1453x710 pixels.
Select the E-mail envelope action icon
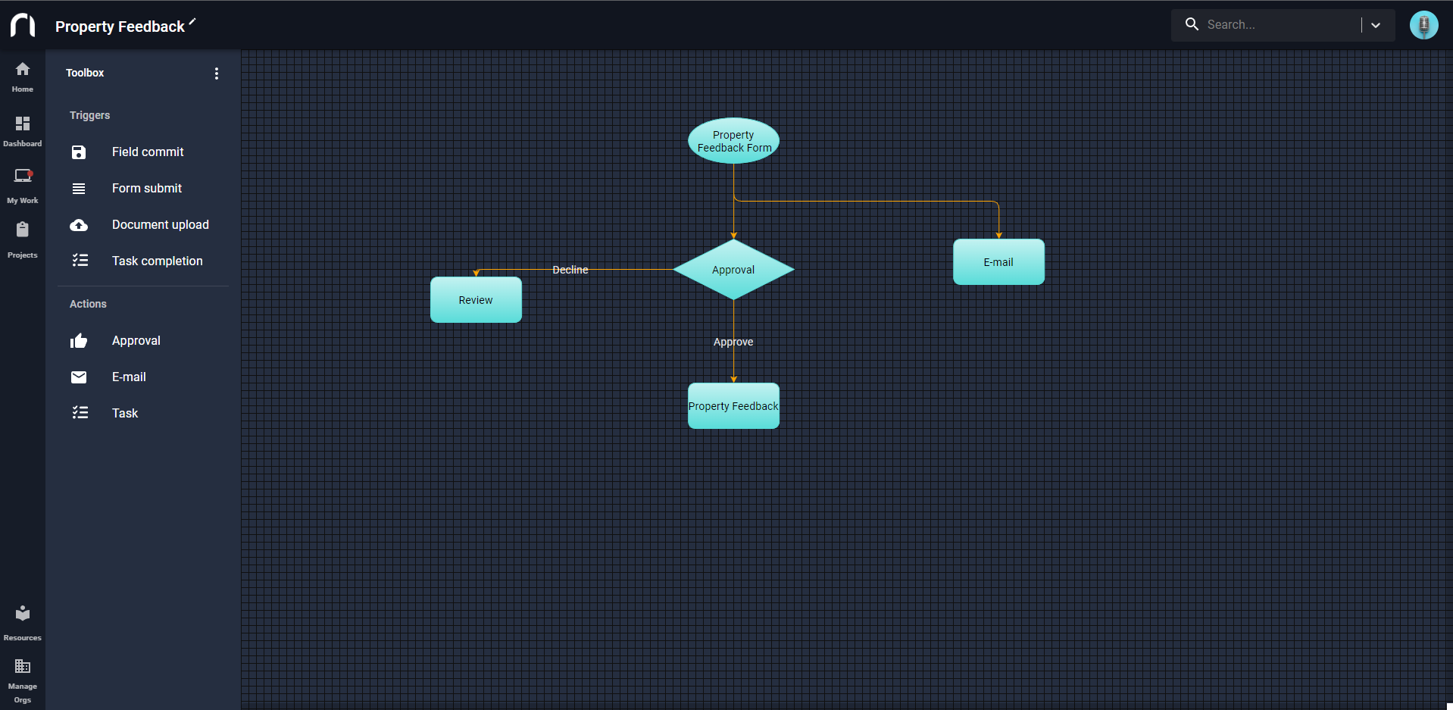[78, 377]
